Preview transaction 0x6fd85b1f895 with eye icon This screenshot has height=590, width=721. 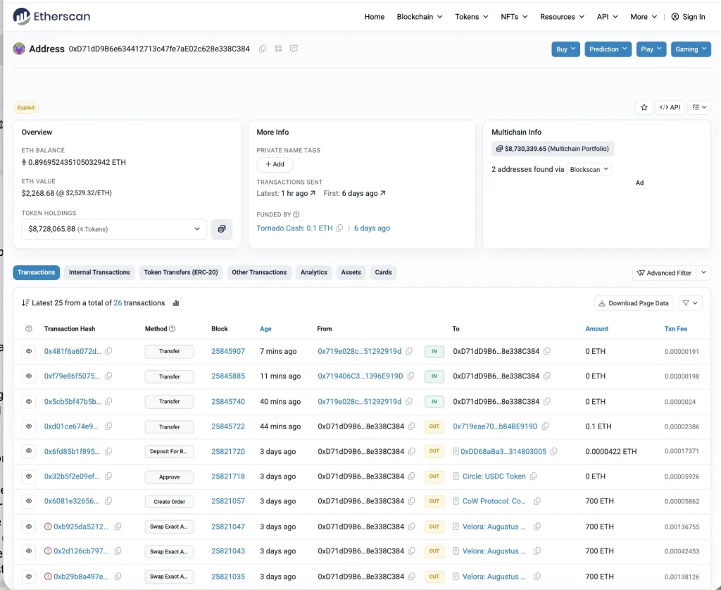(28, 451)
